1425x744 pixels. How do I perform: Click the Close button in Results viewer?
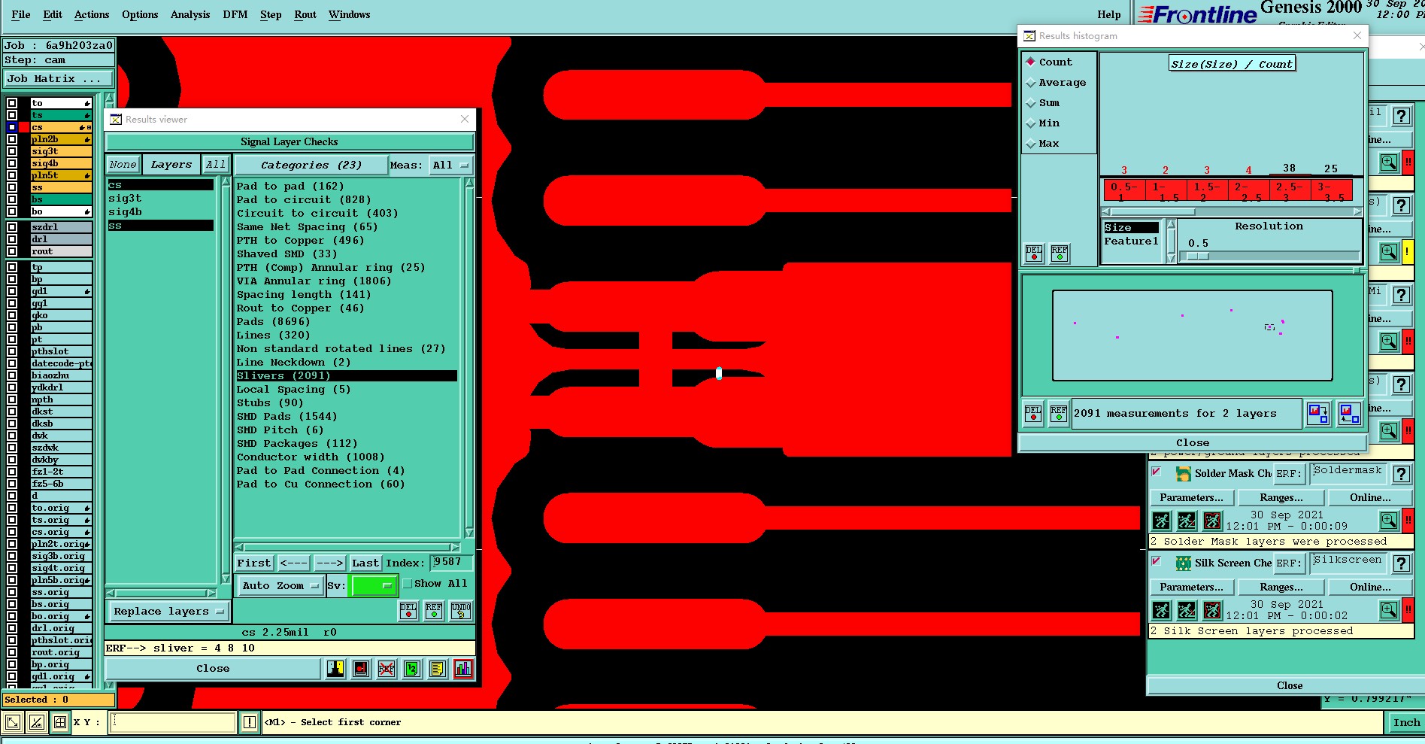213,669
